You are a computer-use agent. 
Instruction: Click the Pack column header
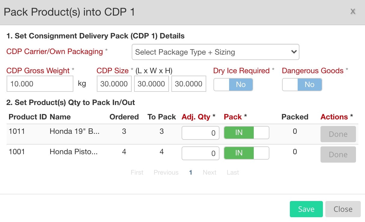235,117
